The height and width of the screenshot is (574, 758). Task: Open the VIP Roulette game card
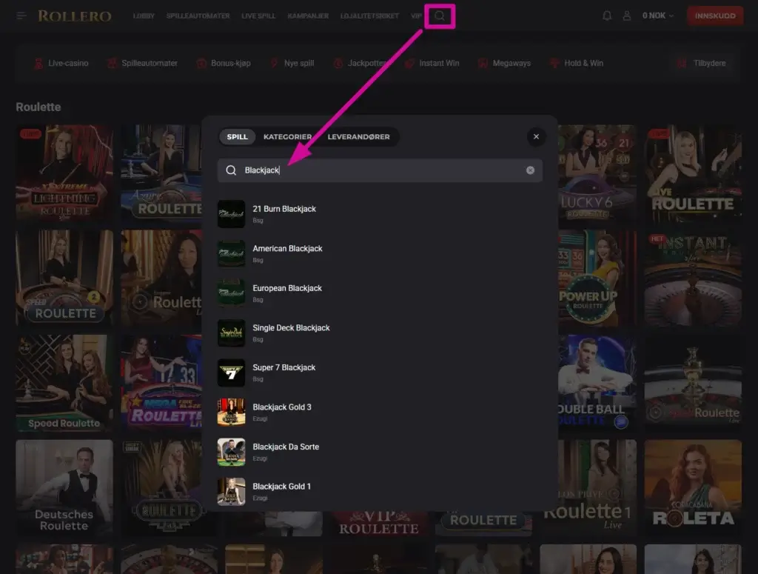tap(379, 524)
